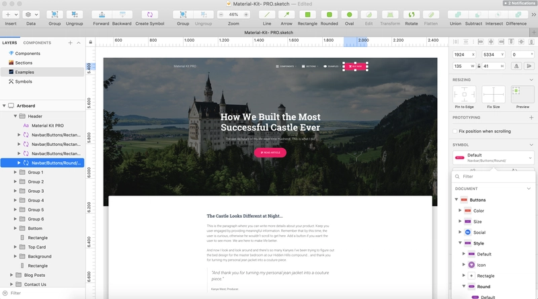
Task: Collapse the pages list chevron
Action: coord(79,43)
